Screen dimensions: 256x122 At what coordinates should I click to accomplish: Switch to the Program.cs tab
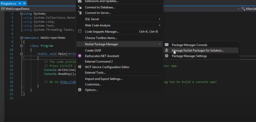click(8, 3)
